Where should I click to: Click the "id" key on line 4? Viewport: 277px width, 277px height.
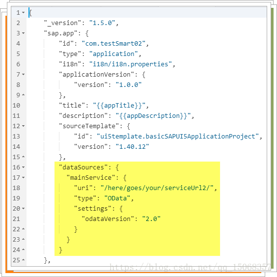66,43
